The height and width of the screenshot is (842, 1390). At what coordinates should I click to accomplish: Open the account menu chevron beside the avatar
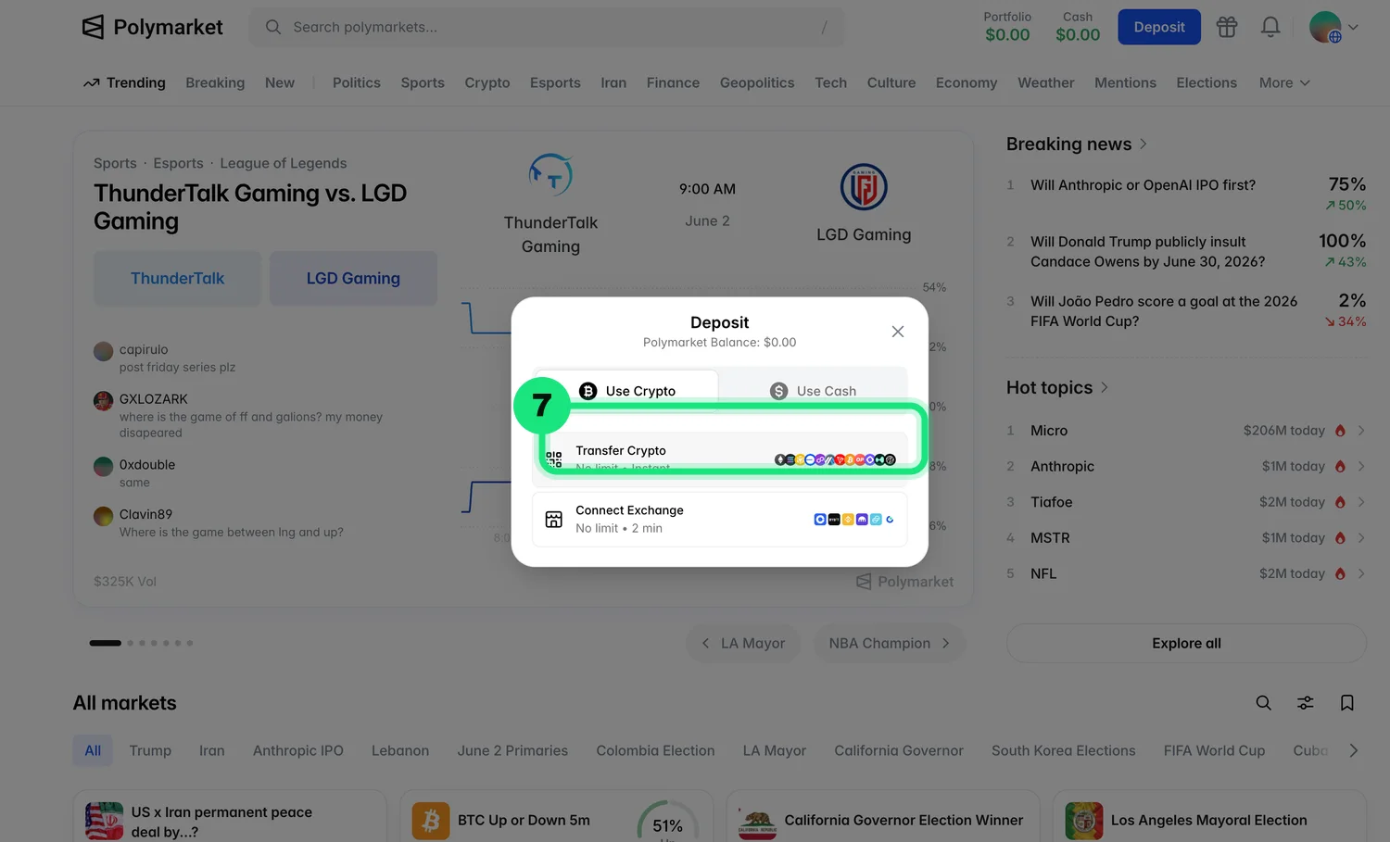point(1353,27)
